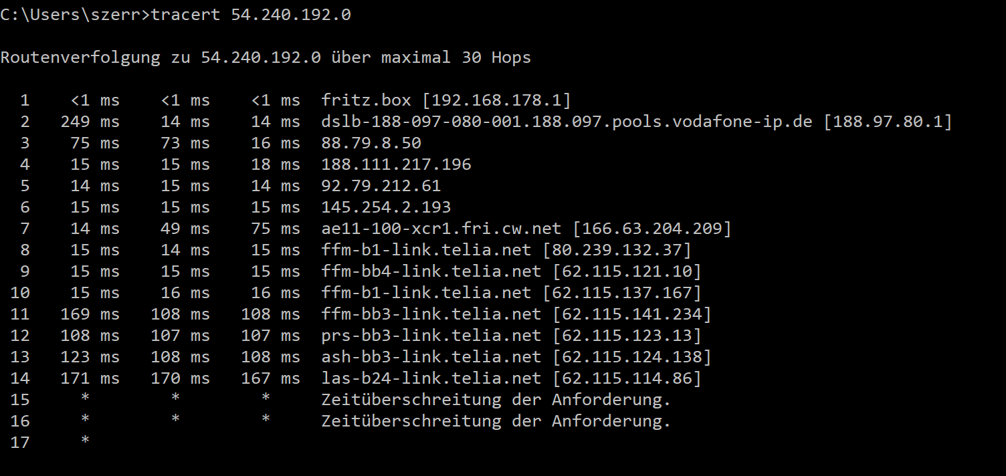
Task: Click the Routenverfolgung header line
Action: 266,57
